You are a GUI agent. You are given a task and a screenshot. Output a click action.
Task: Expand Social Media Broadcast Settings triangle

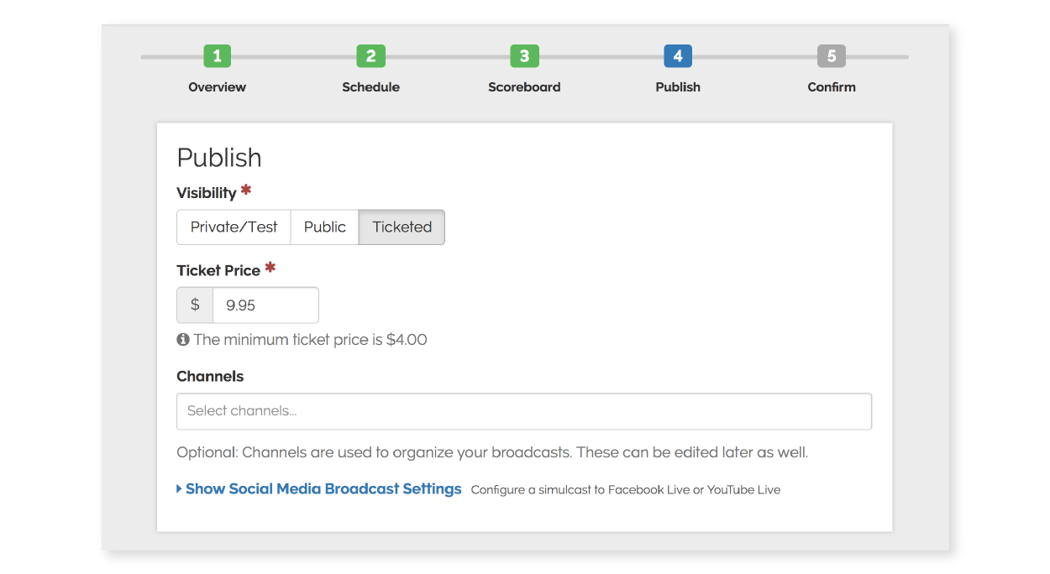pos(180,488)
